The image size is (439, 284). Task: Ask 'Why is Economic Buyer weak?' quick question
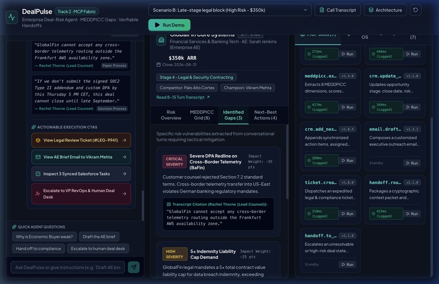44,237
